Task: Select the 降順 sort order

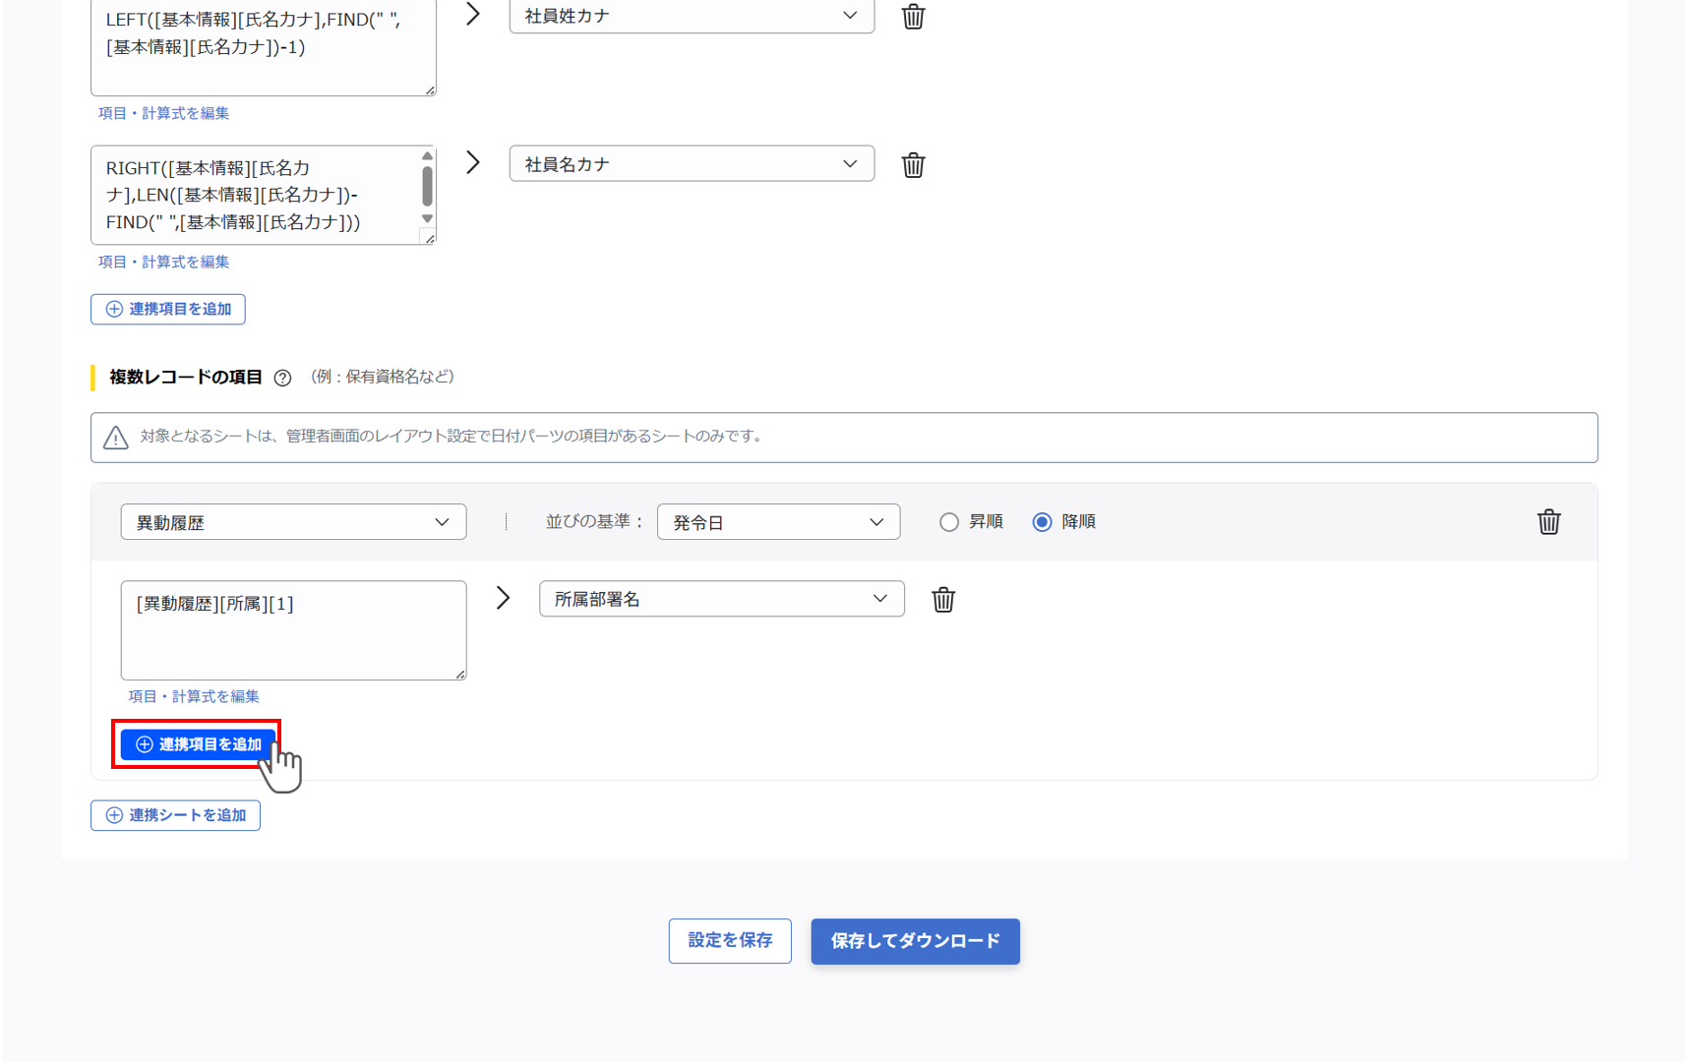Action: tap(1042, 522)
